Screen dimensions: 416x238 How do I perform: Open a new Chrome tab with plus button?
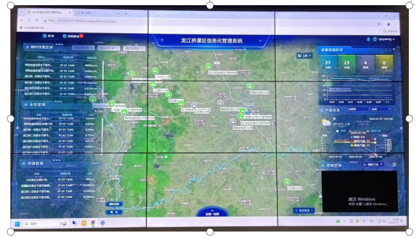coord(125,13)
